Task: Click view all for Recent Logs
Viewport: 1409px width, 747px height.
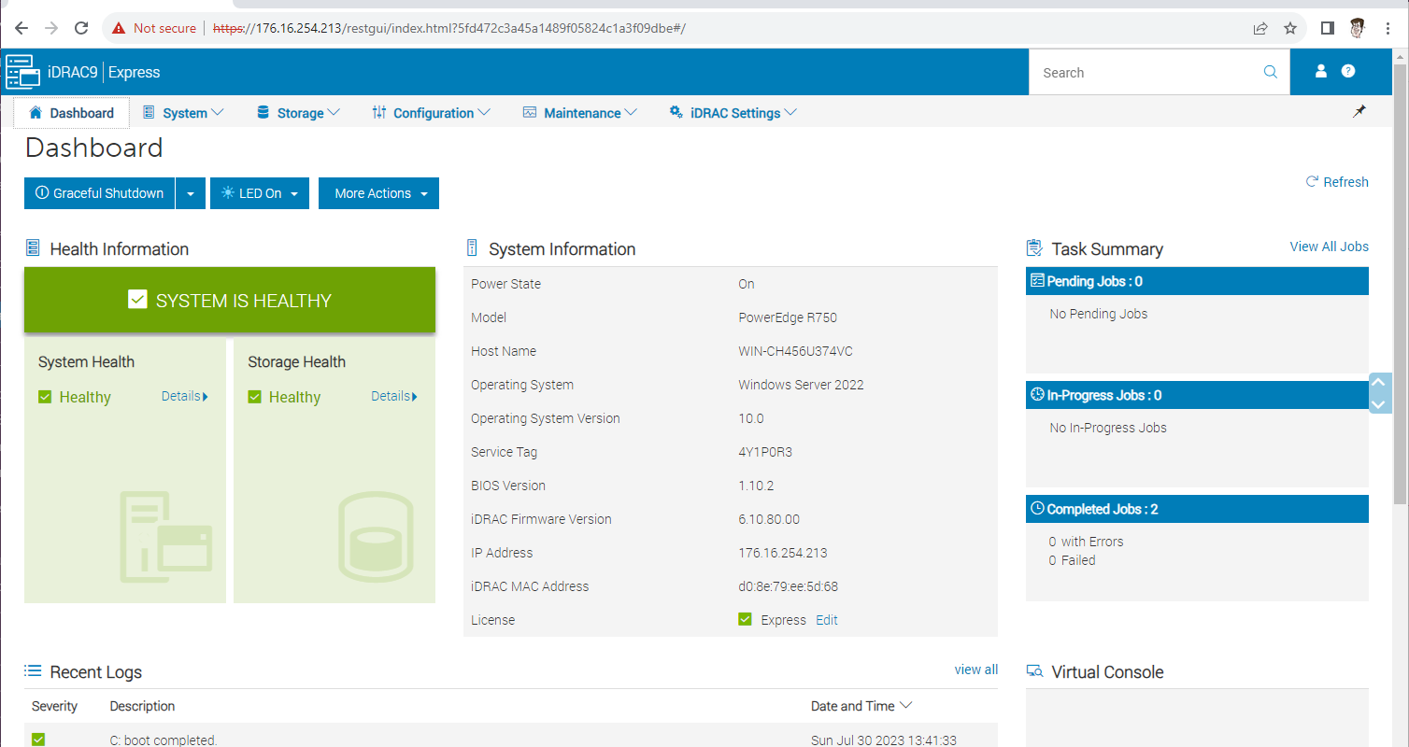Action: pyautogui.click(x=976, y=669)
